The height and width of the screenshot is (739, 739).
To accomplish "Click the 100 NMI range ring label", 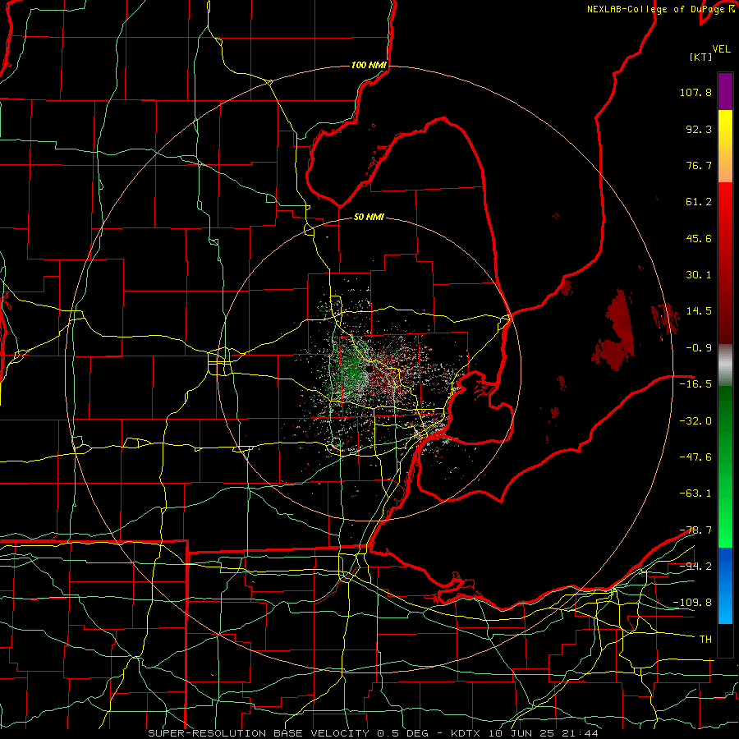I will pyautogui.click(x=369, y=65).
